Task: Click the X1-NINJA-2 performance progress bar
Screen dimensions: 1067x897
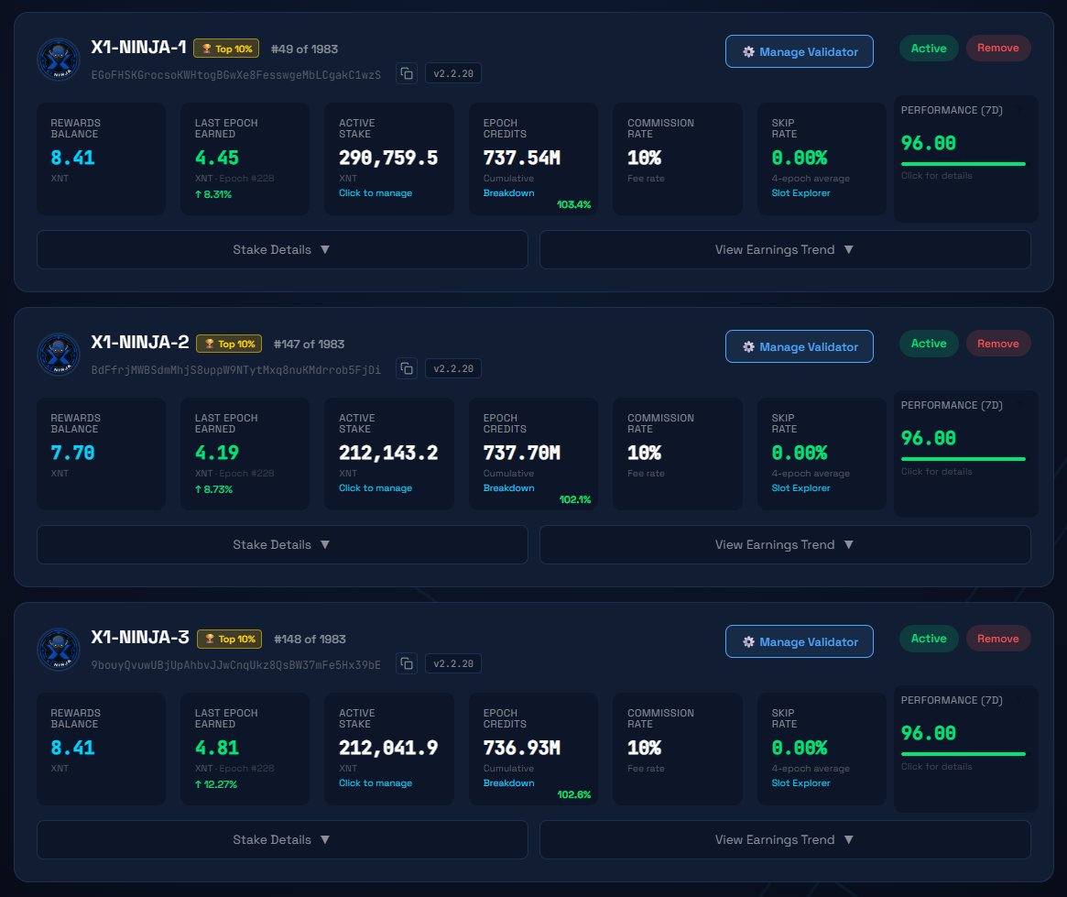Action: (963, 459)
